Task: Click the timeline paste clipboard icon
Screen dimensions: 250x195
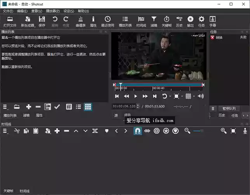Action: click(36, 131)
